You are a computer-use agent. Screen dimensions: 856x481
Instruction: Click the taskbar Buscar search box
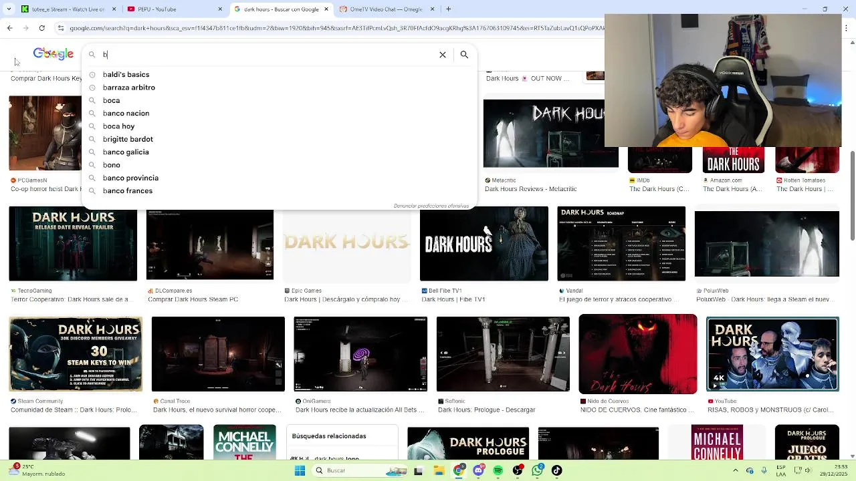point(359,470)
